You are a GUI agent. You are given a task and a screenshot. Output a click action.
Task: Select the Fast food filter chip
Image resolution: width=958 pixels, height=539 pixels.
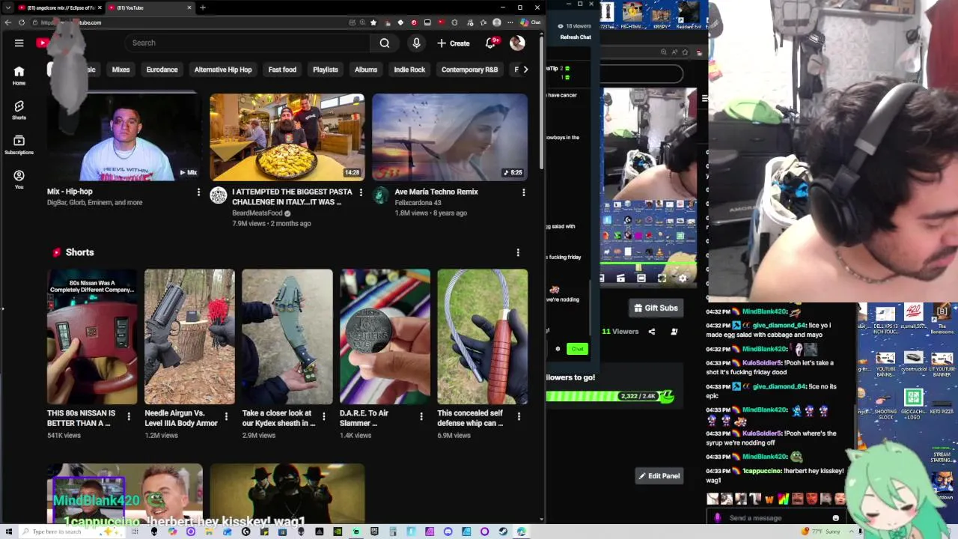[282, 70]
